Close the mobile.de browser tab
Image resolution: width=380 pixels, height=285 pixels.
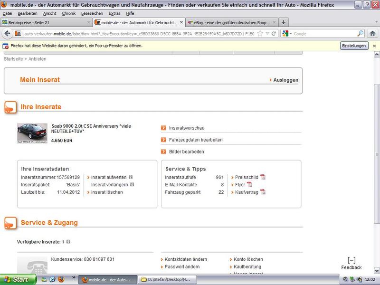(x=181, y=22)
